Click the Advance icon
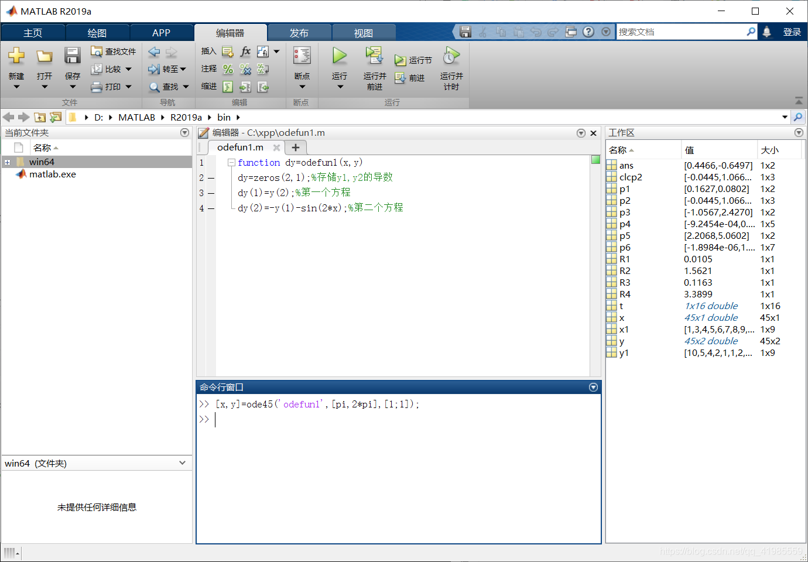Screen dimensions: 808x562 [400, 78]
